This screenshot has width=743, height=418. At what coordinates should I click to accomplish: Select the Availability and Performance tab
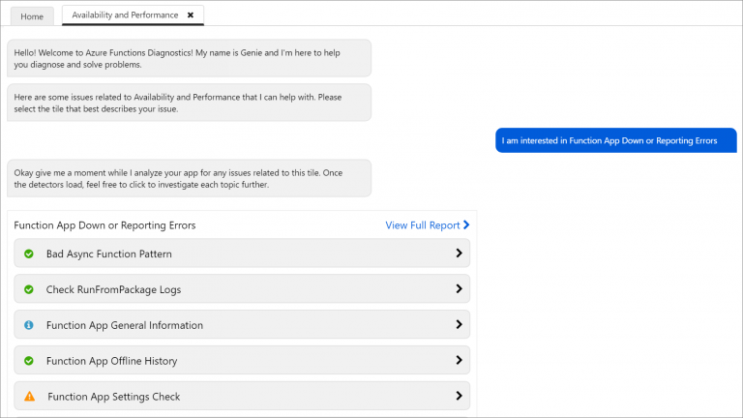(124, 15)
